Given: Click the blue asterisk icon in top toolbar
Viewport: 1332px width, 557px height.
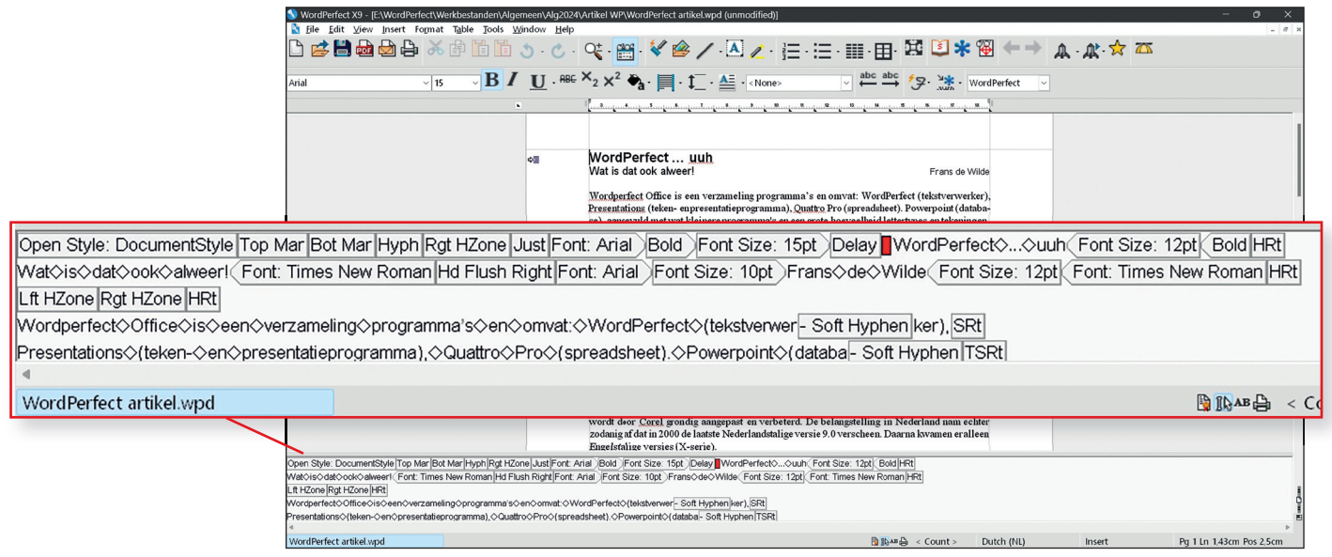Looking at the screenshot, I should [x=962, y=50].
